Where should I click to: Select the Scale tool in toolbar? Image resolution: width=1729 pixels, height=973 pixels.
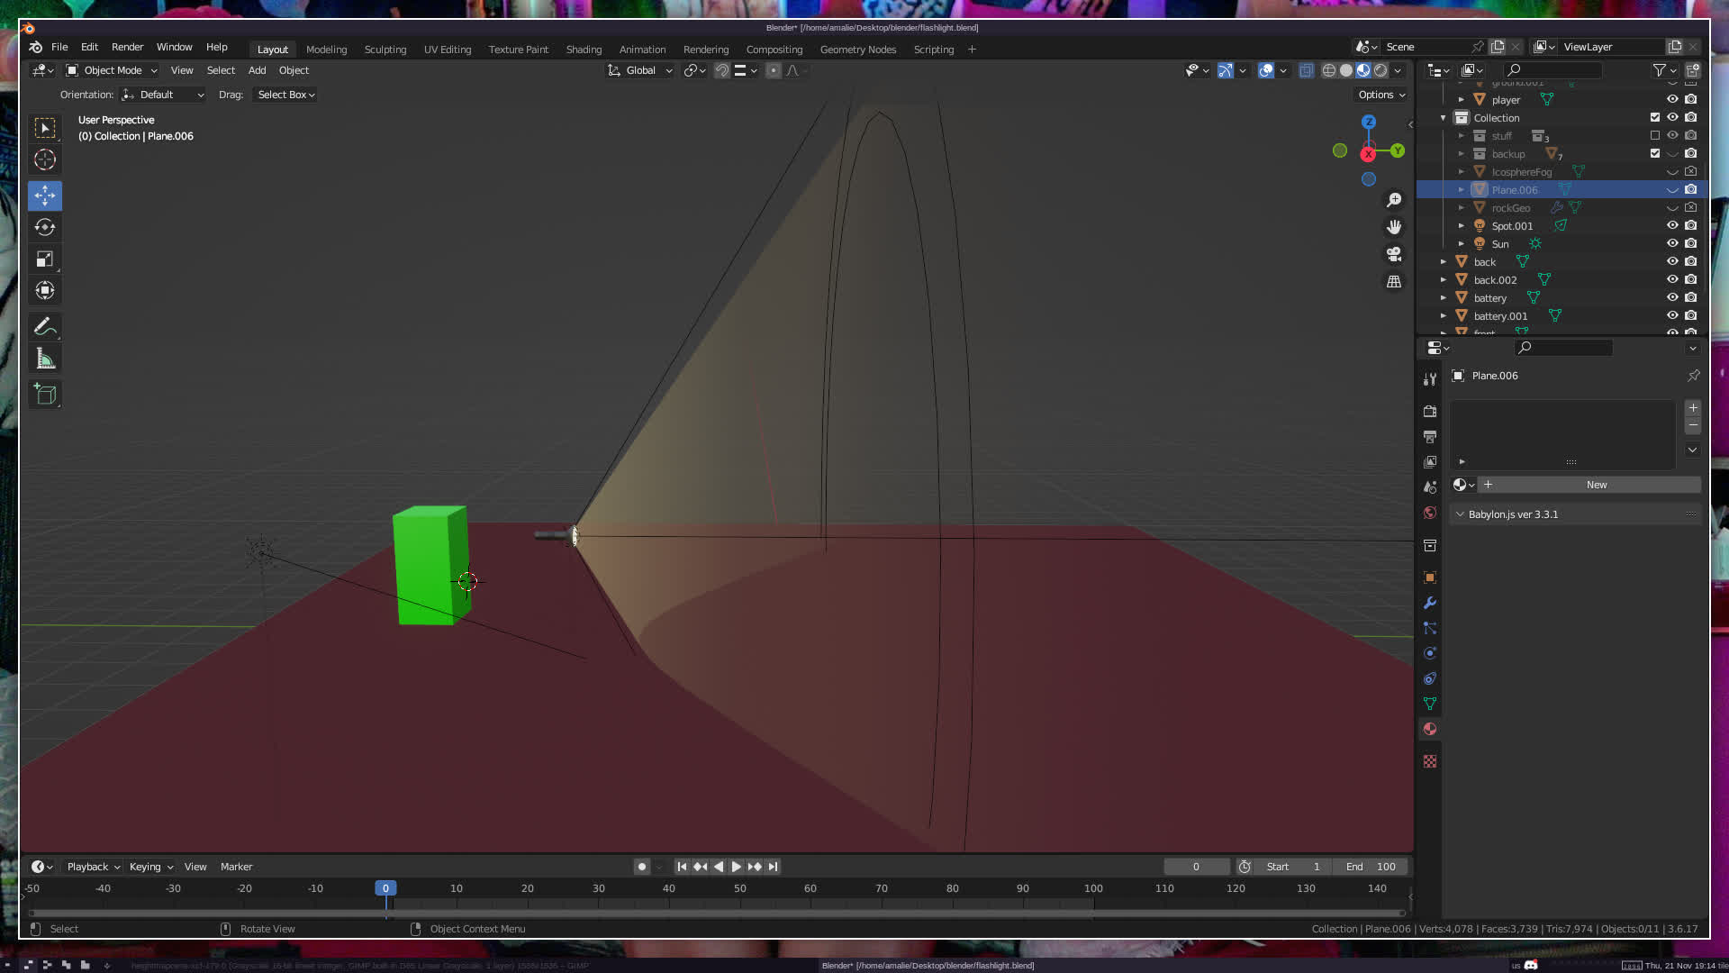pyautogui.click(x=45, y=259)
